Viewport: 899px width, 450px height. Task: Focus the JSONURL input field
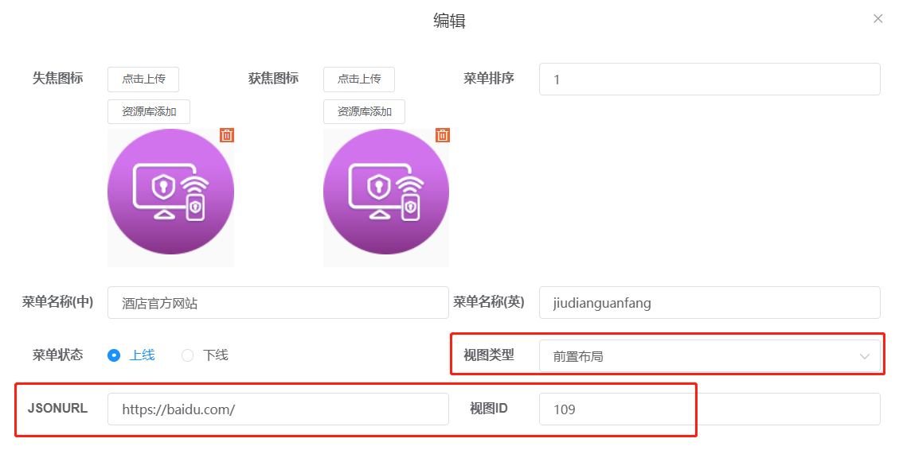278,409
